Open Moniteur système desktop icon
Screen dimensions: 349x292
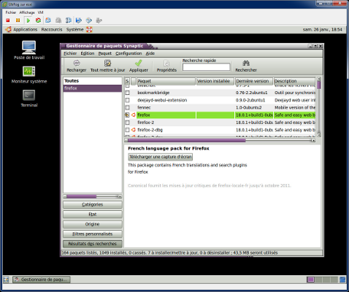tap(29, 75)
